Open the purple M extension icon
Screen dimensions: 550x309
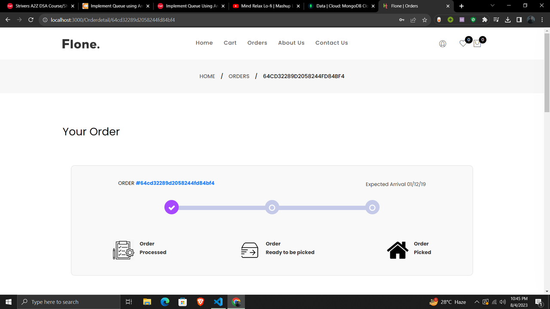(462, 20)
